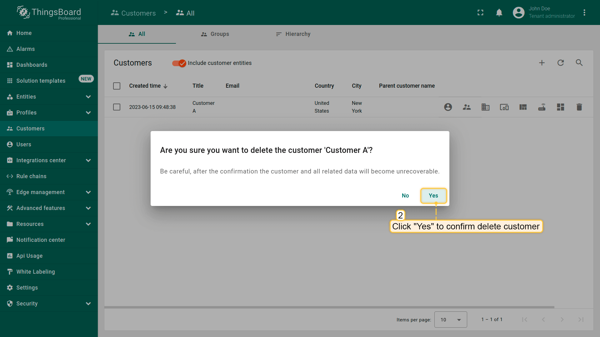Viewport: 600px width, 337px height.
Task: Toggle fullscreen mode icon
Action: [x=480, y=12]
